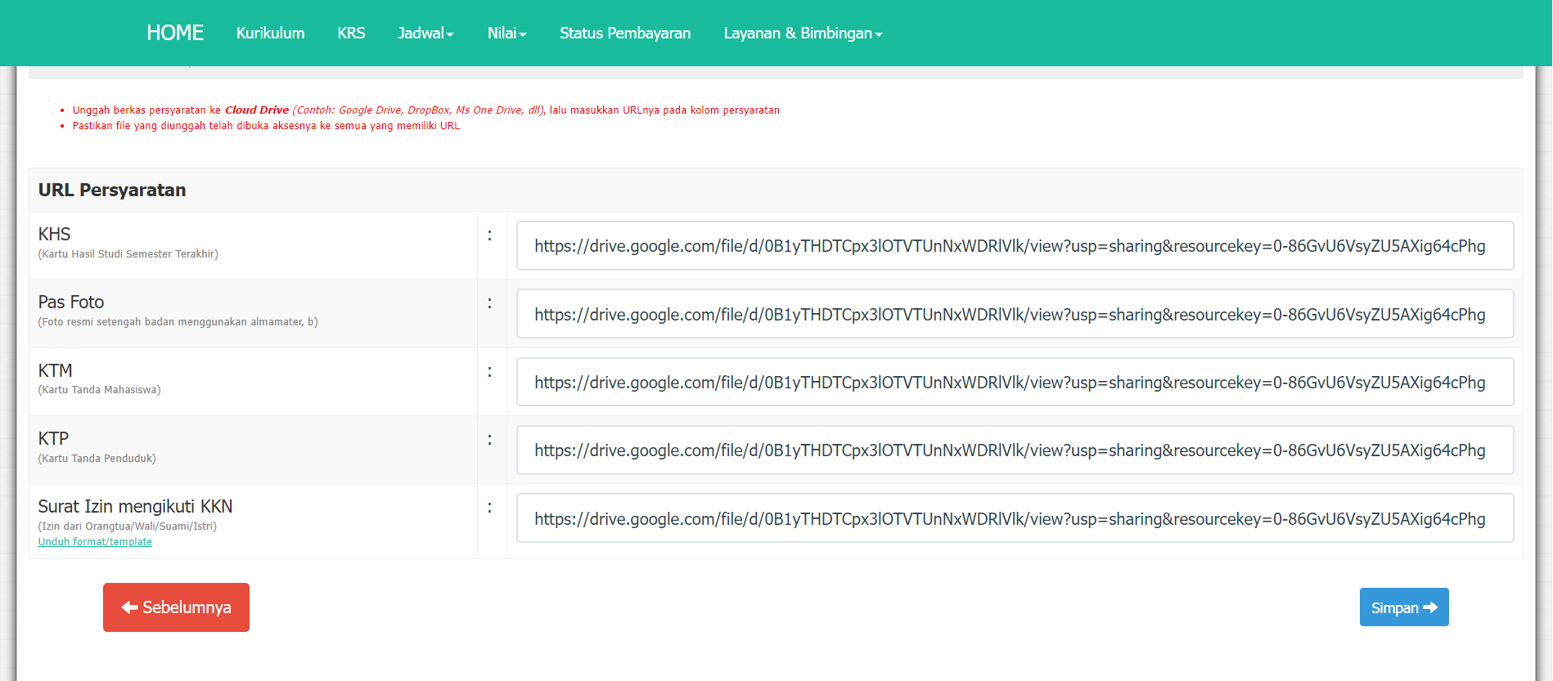Click the left arrow icon on Sebelumnya
This screenshot has height=681, width=1553.
[x=129, y=607]
